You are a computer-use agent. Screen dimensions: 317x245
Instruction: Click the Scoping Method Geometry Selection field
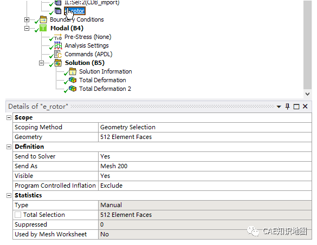(x=205, y=127)
